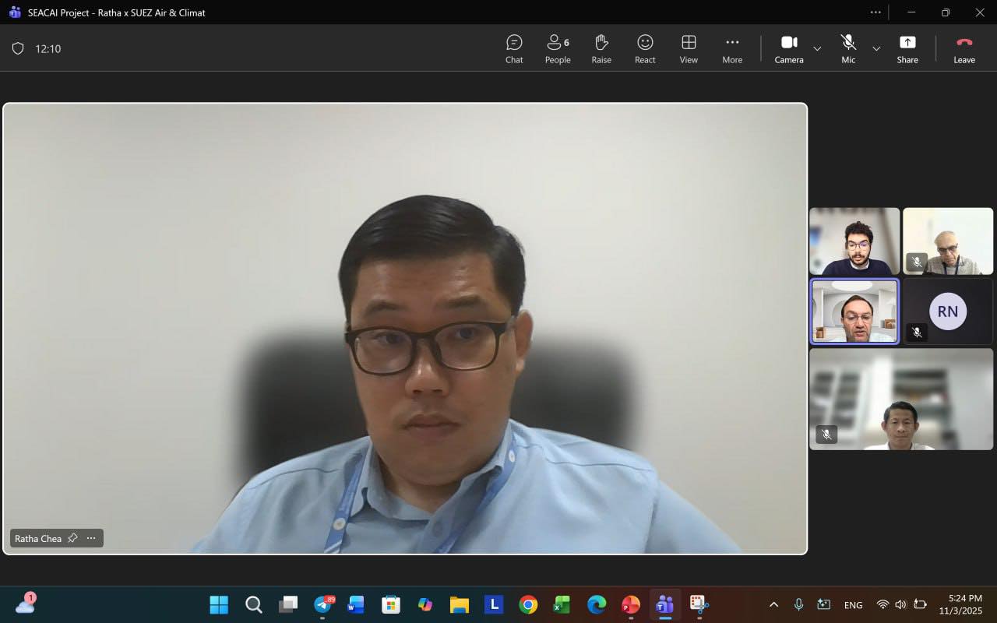
Task: Click the shield meeting security icon
Action: [18, 48]
